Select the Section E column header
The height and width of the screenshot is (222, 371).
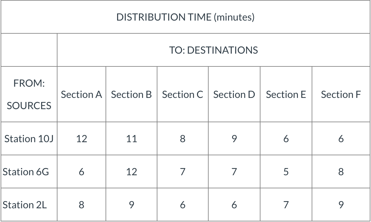[286, 94]
